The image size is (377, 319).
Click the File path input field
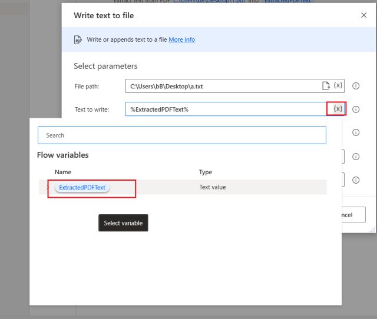tap(223, 86)
